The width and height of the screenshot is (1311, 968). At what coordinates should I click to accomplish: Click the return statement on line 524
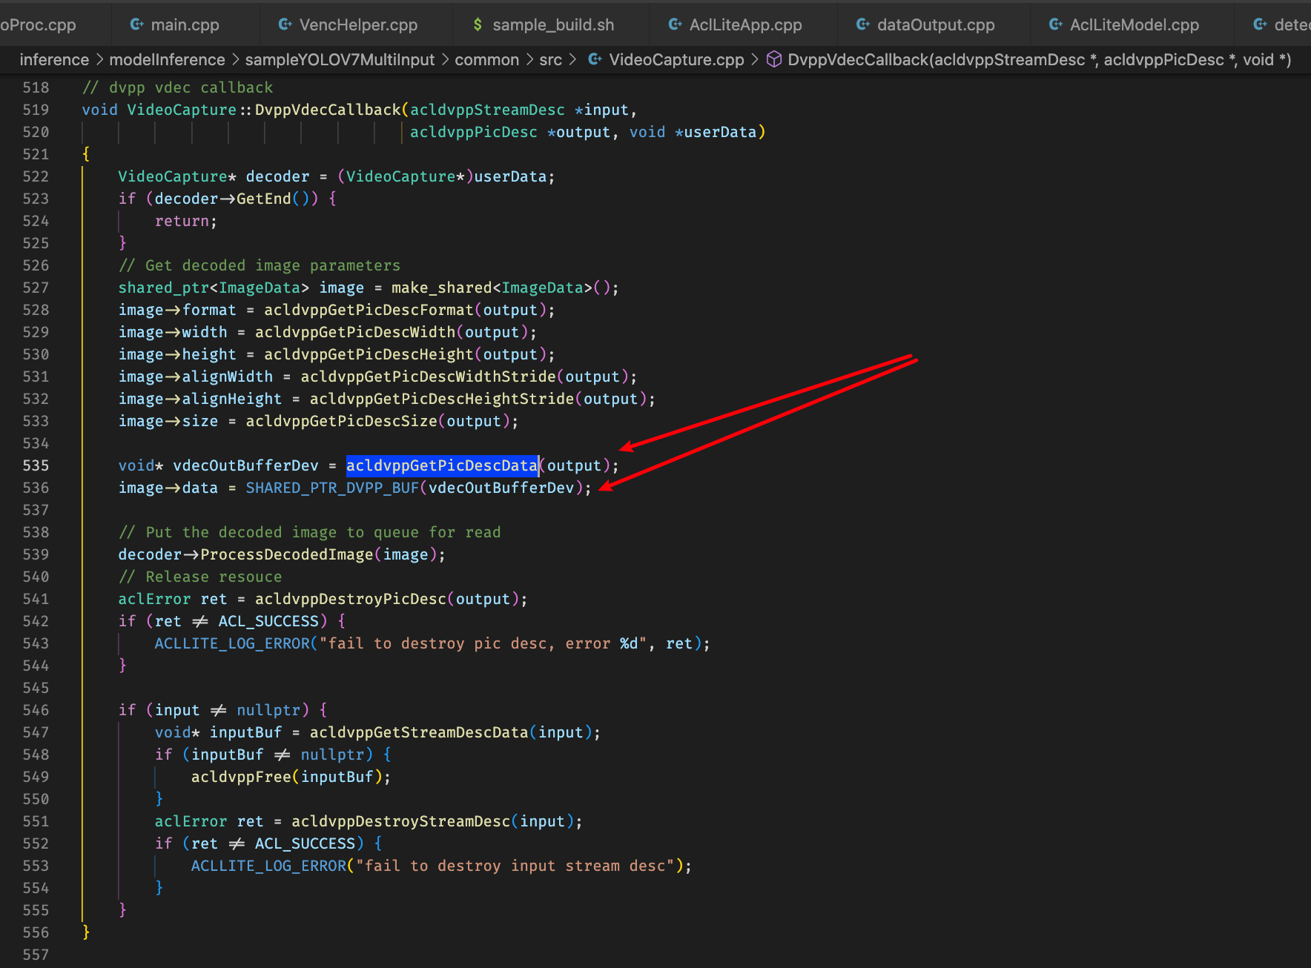point(185,221)
